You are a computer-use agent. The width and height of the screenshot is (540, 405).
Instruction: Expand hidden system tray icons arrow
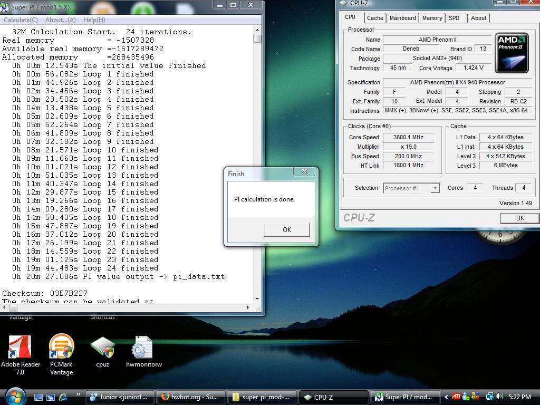(x=446, y=397)
